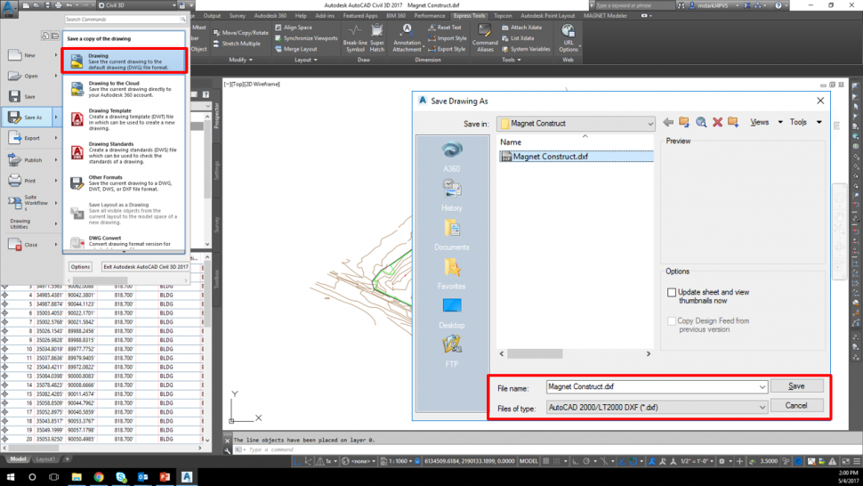Open History location in Save dialog sidebar
863x486 pixels.
451,196
